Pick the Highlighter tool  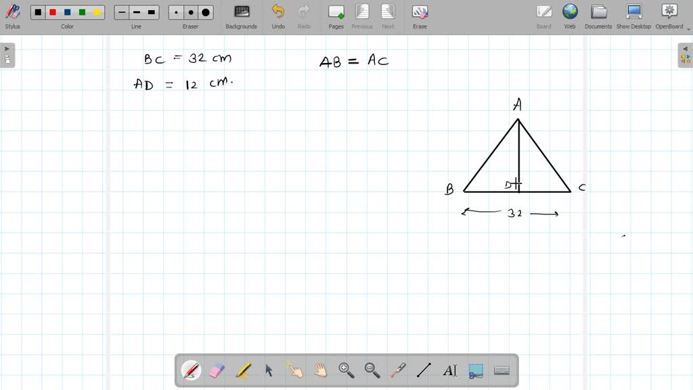(x=244, y=370)
